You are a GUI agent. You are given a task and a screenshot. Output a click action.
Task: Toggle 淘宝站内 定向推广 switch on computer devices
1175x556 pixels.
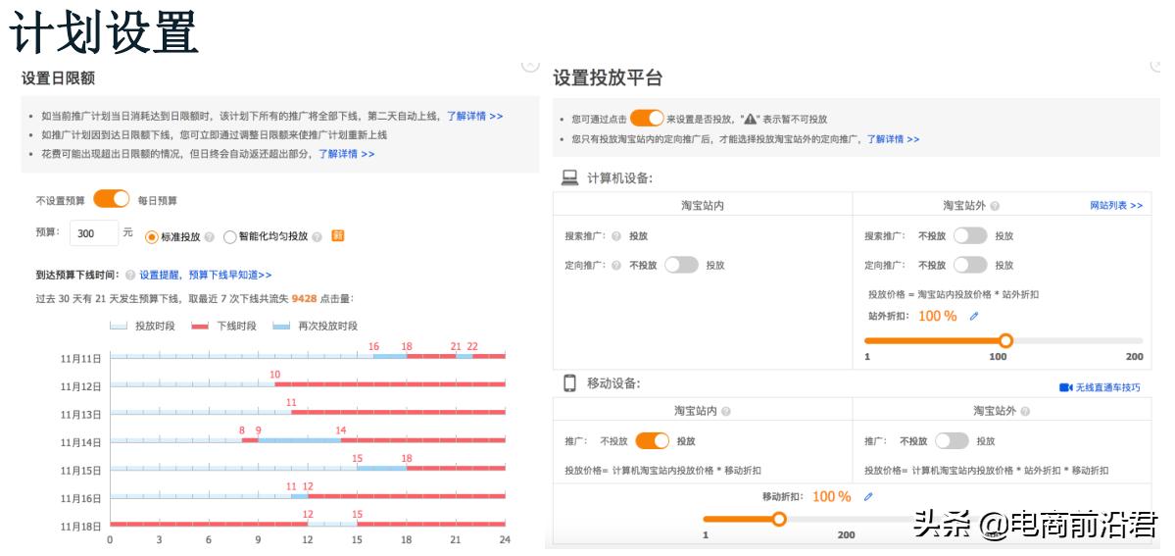(x=681, y=265)
